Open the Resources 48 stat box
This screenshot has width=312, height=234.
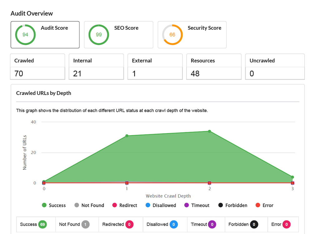tap(214, 67)
